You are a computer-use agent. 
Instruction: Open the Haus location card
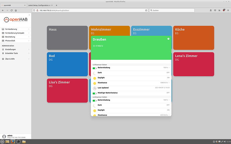[67, 38]
